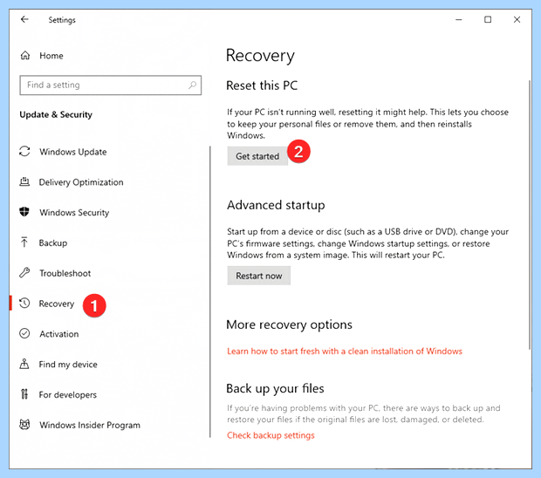Screen dimensions: 541x478
Task: Click the Activation checkmark circle icon
Action: click(x=24, y=333)
